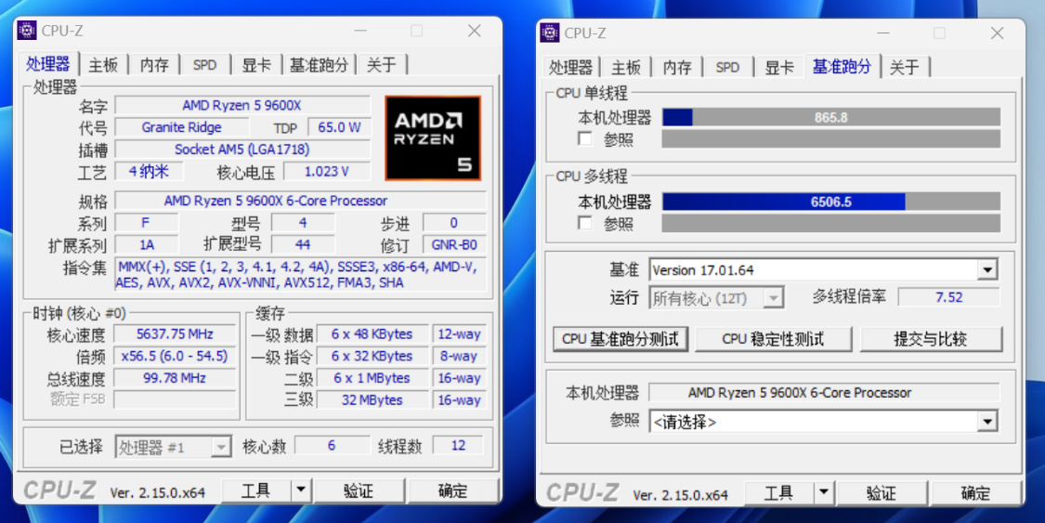This screenshot has height=523, width=1045.
Task: Click 确定 button in left window
Action: pos(453,491)
